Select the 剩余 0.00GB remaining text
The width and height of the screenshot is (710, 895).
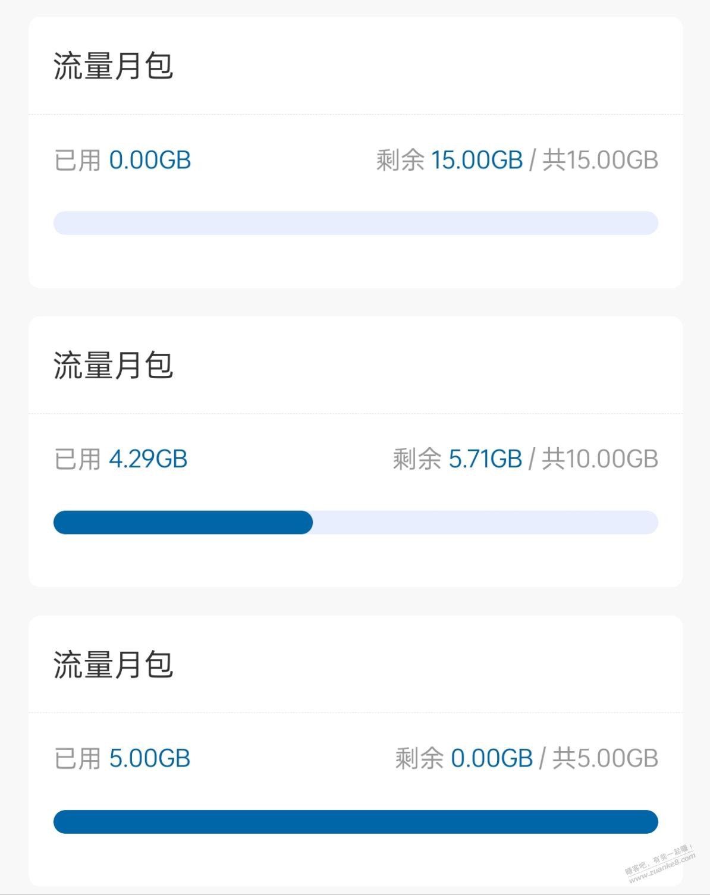(x=464, y=759)
